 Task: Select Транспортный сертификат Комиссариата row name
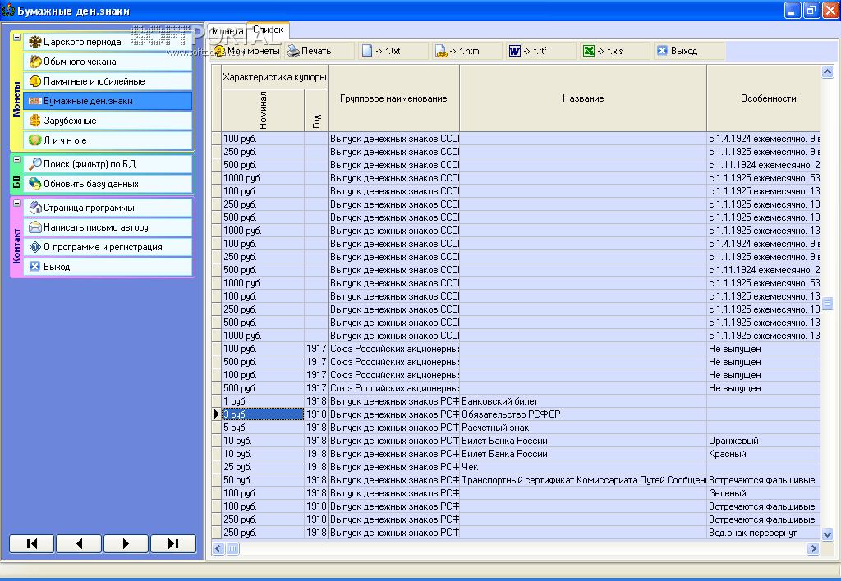[583, 480]
